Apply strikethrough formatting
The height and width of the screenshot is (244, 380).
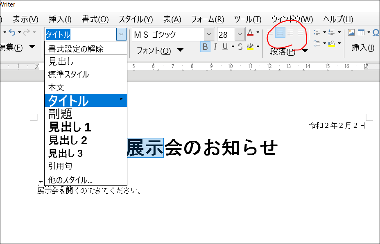240,47
